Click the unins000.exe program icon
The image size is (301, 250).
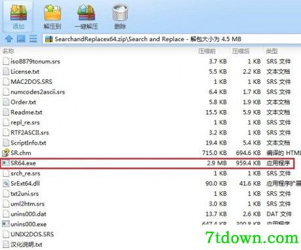tap(6, 224)
